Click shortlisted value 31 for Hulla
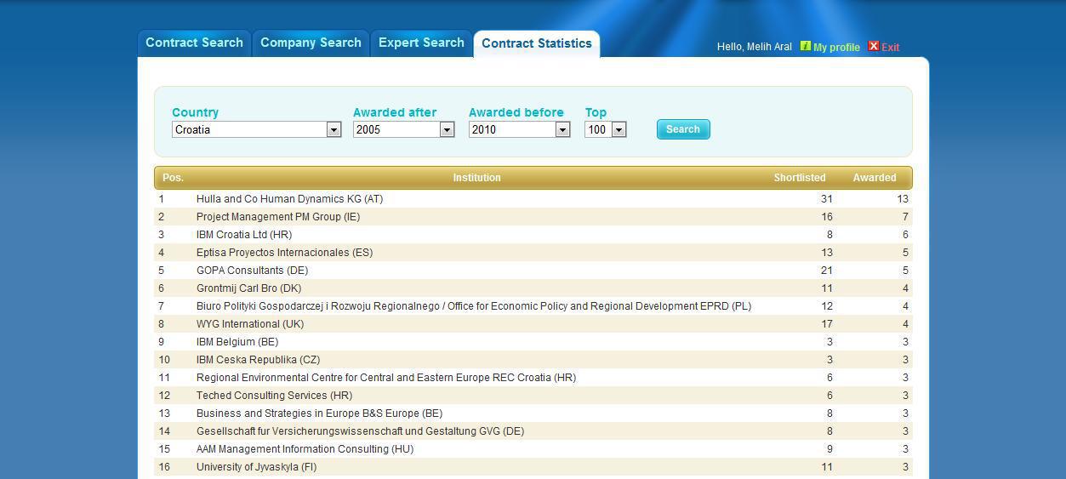 click(826, 199)
